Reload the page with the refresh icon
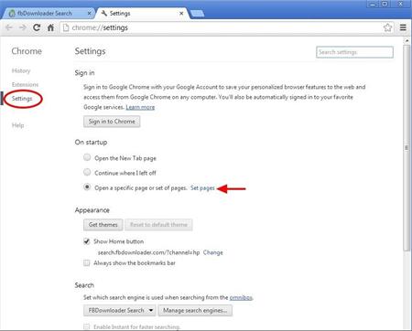412x331 pixels. tap(37, 27)
